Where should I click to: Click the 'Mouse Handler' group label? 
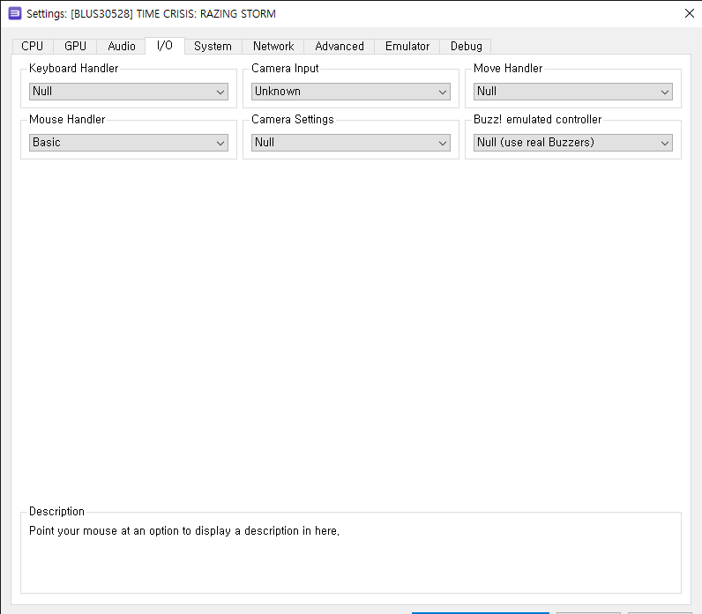coord(67,120)
